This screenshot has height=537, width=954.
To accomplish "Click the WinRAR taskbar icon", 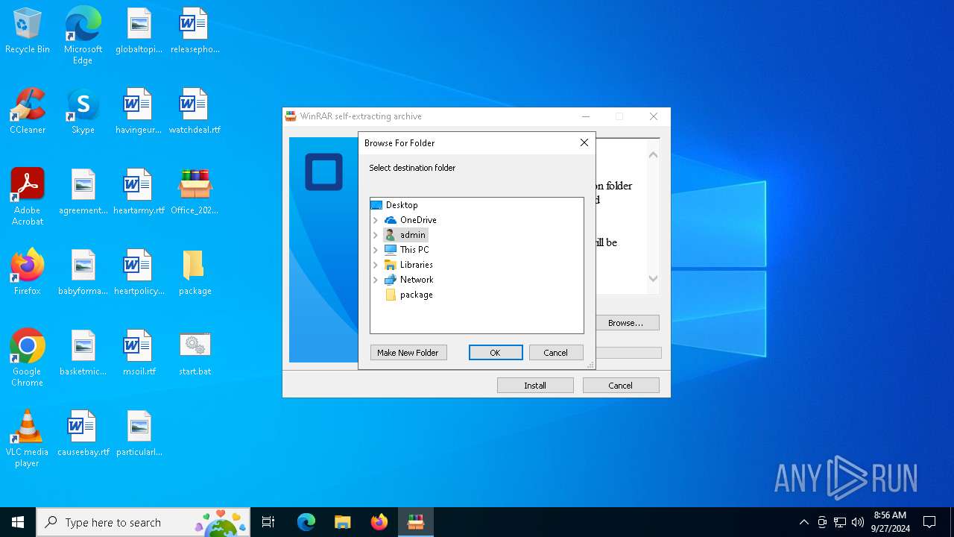I will [415, 522].
